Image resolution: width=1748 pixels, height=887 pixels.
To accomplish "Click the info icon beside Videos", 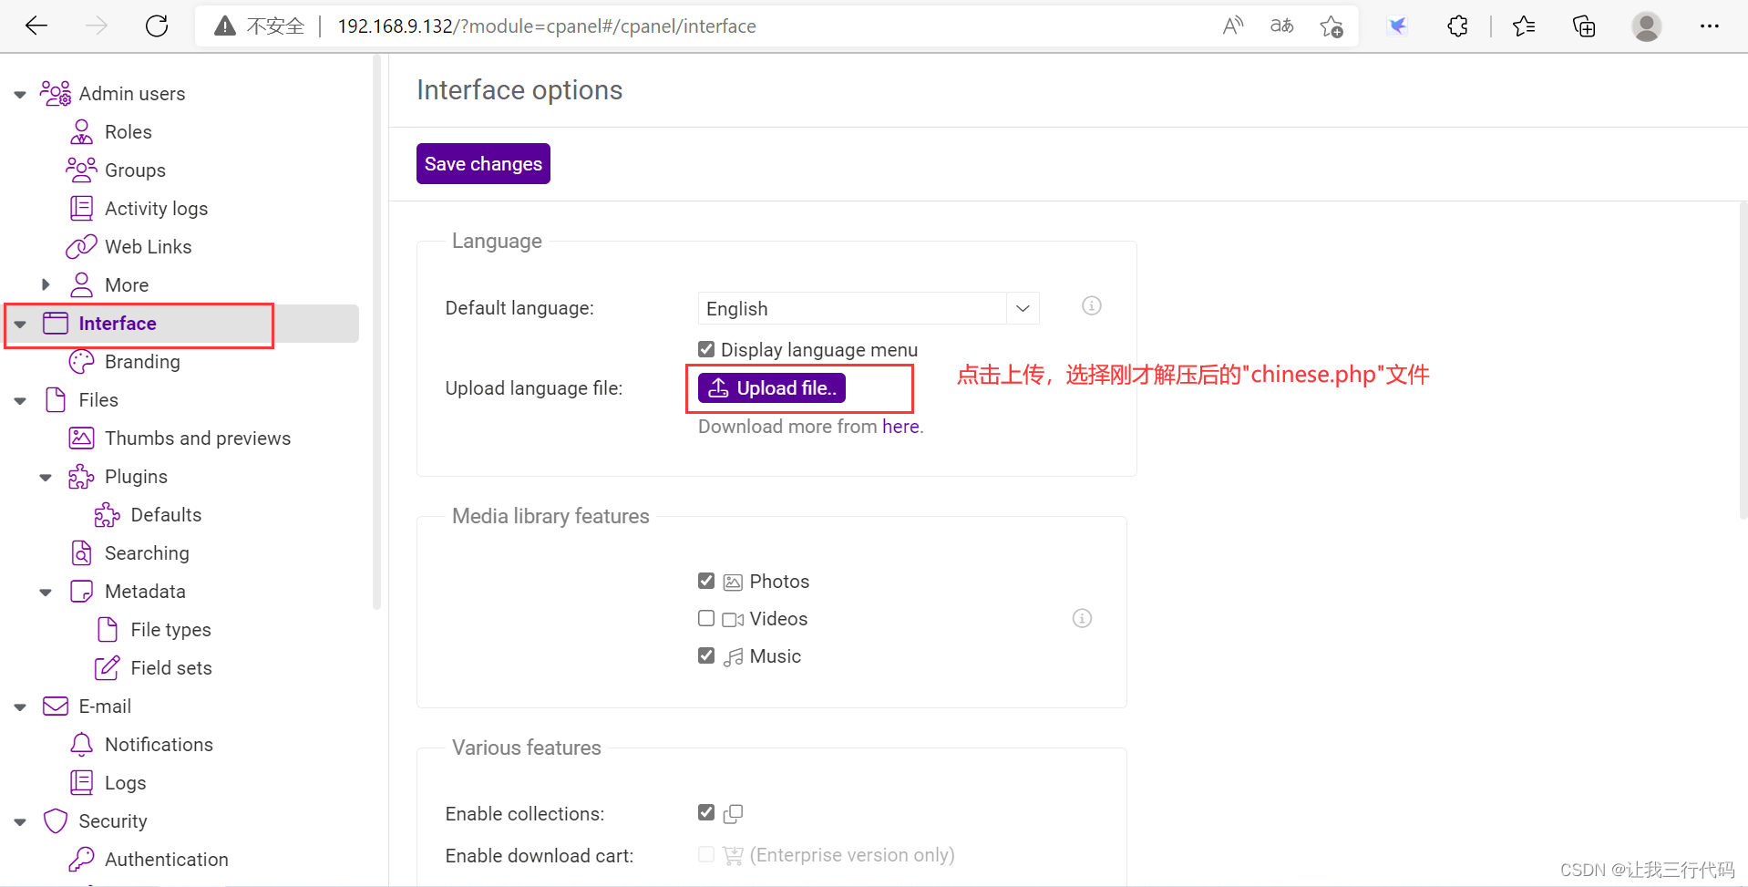I will pos(1082,619).
